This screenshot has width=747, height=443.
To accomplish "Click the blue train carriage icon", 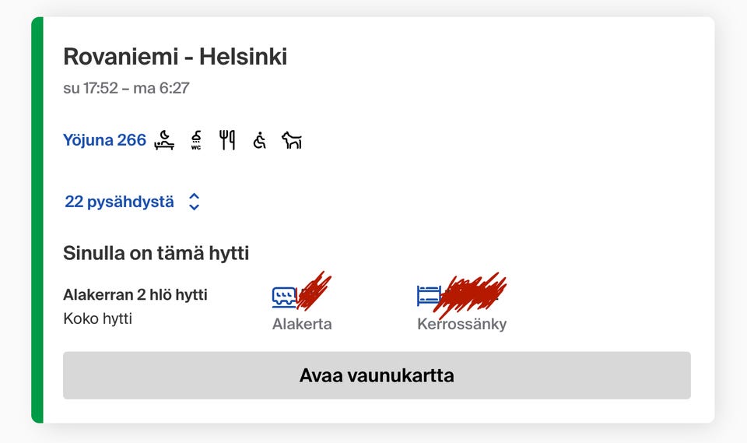I will pos(284,296).
